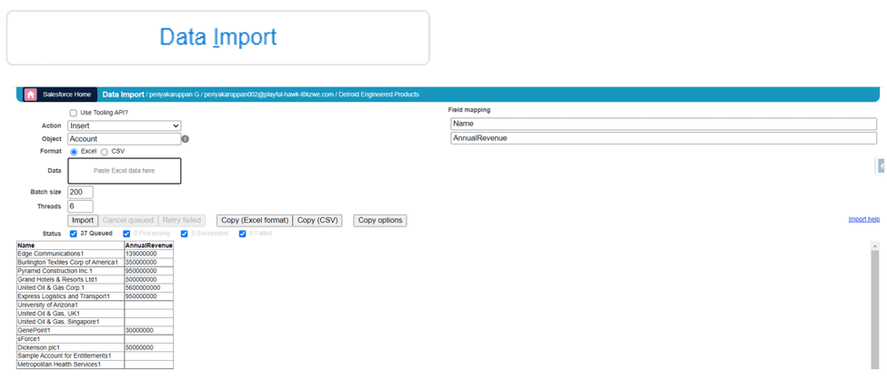
Task: Select the Excel format radio button
Action: pos(74,152)
